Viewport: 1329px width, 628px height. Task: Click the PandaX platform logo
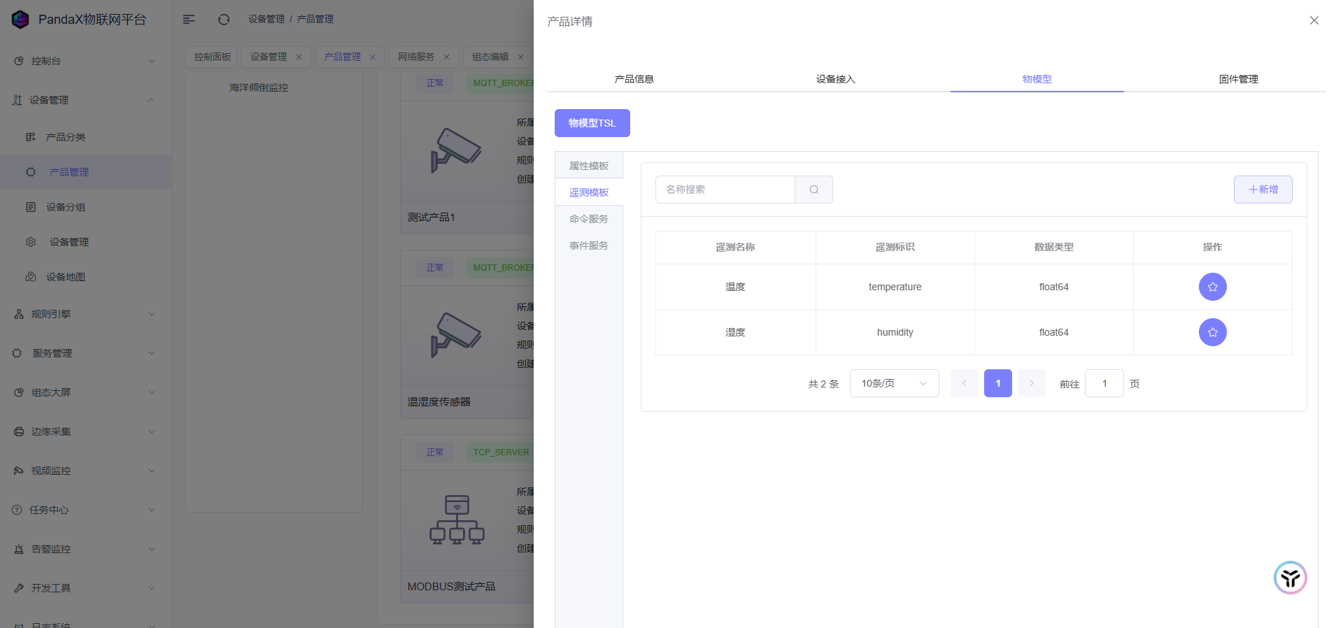[21, 20]
